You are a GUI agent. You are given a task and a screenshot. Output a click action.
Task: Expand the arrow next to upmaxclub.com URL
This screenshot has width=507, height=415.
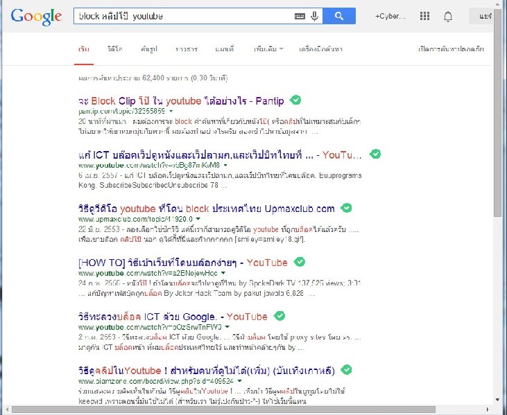pos(198,219)
